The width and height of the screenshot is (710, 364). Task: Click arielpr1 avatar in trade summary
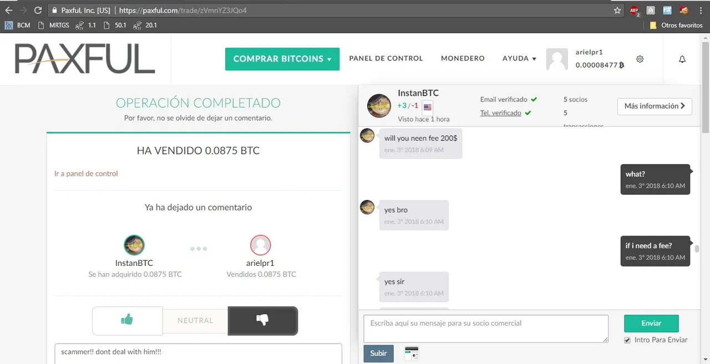coord(261,245)
